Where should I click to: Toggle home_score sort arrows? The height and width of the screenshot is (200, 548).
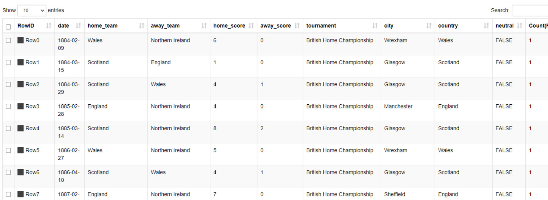coord(251,26)
